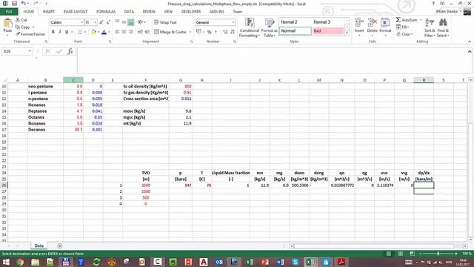Switch to the DEVELOPER tab

click(x=191, y=12)
